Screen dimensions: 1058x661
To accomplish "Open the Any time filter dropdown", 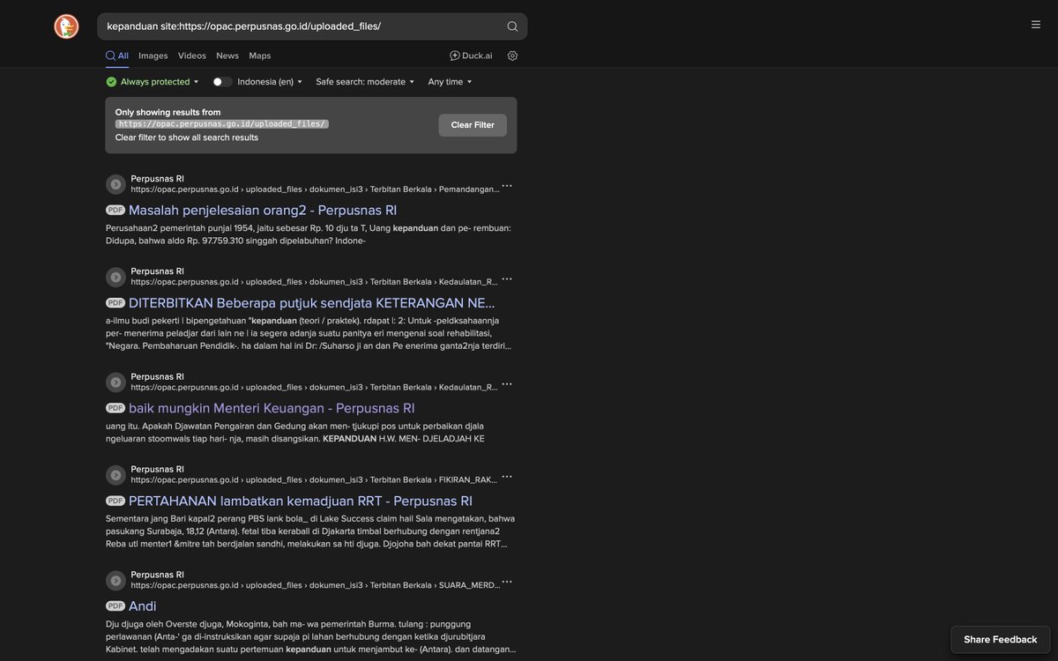I will (451, 82).
